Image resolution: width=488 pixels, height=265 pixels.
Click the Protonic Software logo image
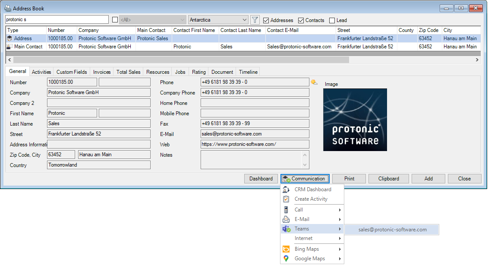point(355,120)
